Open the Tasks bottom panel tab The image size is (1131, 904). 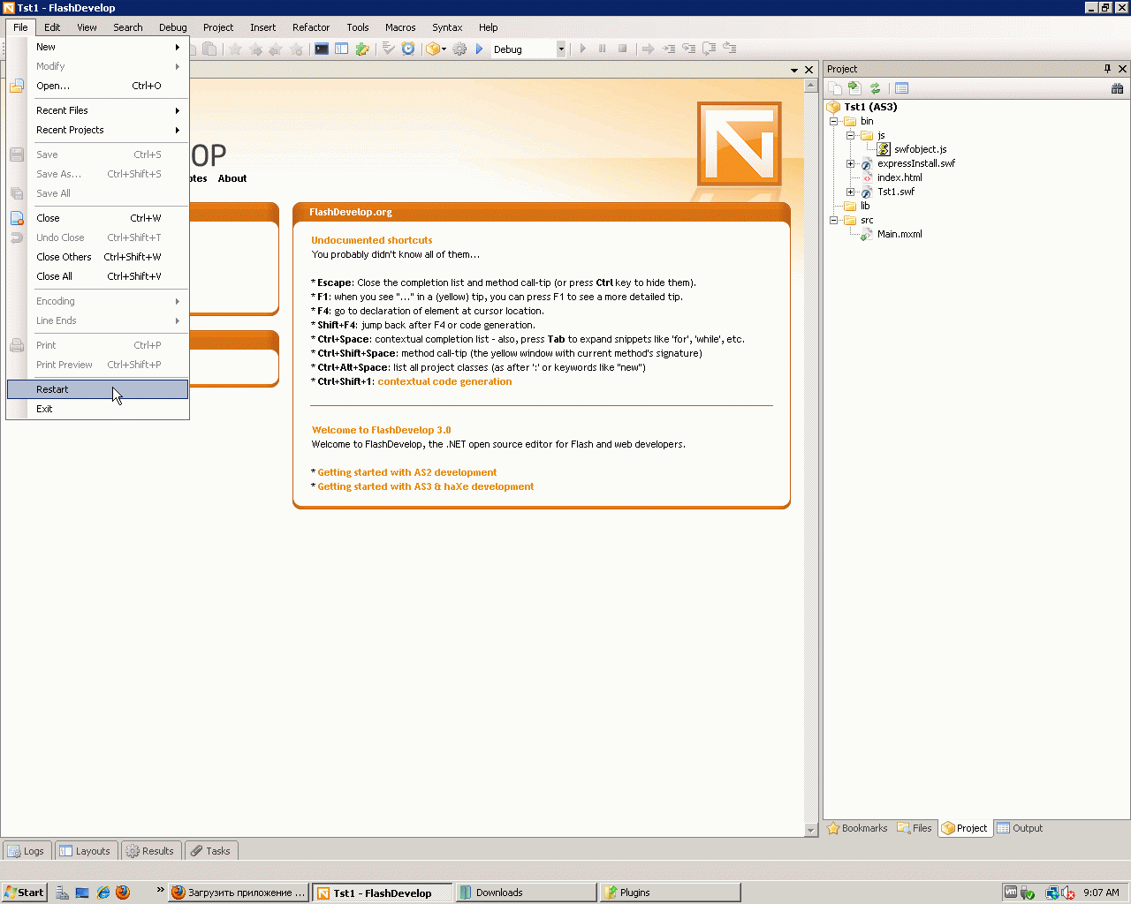point(210,851)
